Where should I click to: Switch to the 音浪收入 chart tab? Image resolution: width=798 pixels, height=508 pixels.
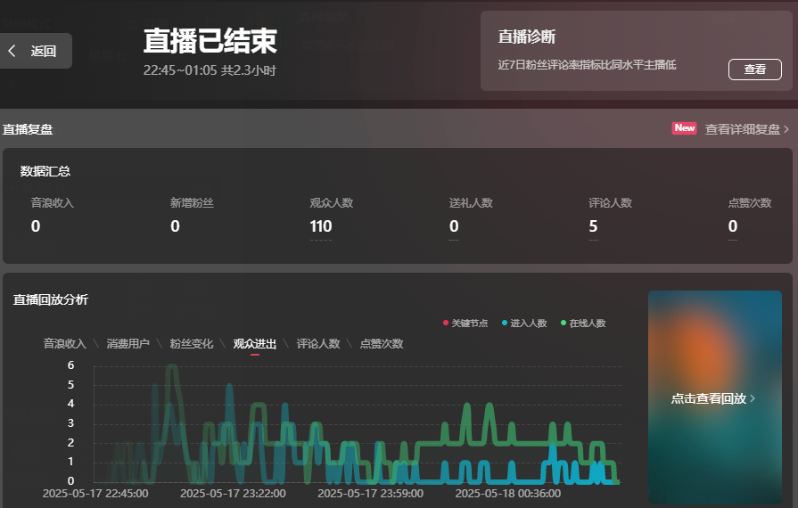coord(64,344)
